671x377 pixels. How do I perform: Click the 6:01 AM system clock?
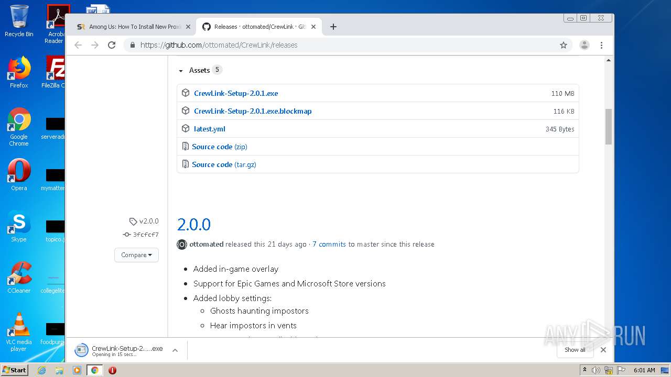pos(644,370)
